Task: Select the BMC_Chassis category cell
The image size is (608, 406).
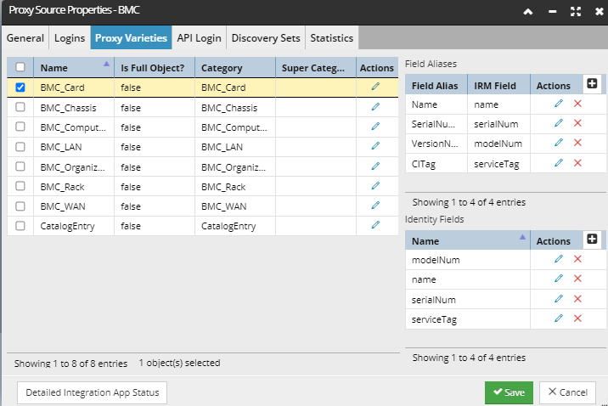Action: click(x=235, y=107)
